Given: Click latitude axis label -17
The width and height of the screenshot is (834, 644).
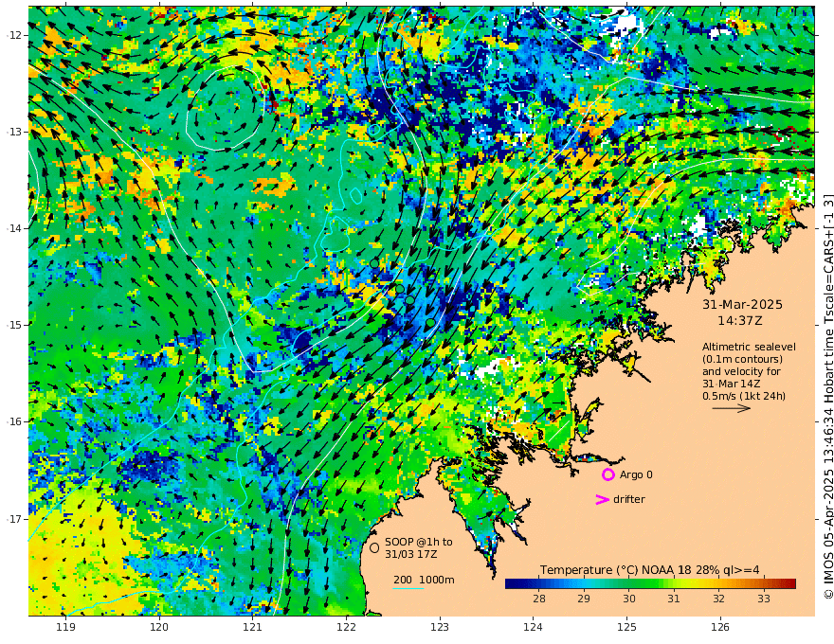Looking at the screenshot, I should (x=14, y=519).
